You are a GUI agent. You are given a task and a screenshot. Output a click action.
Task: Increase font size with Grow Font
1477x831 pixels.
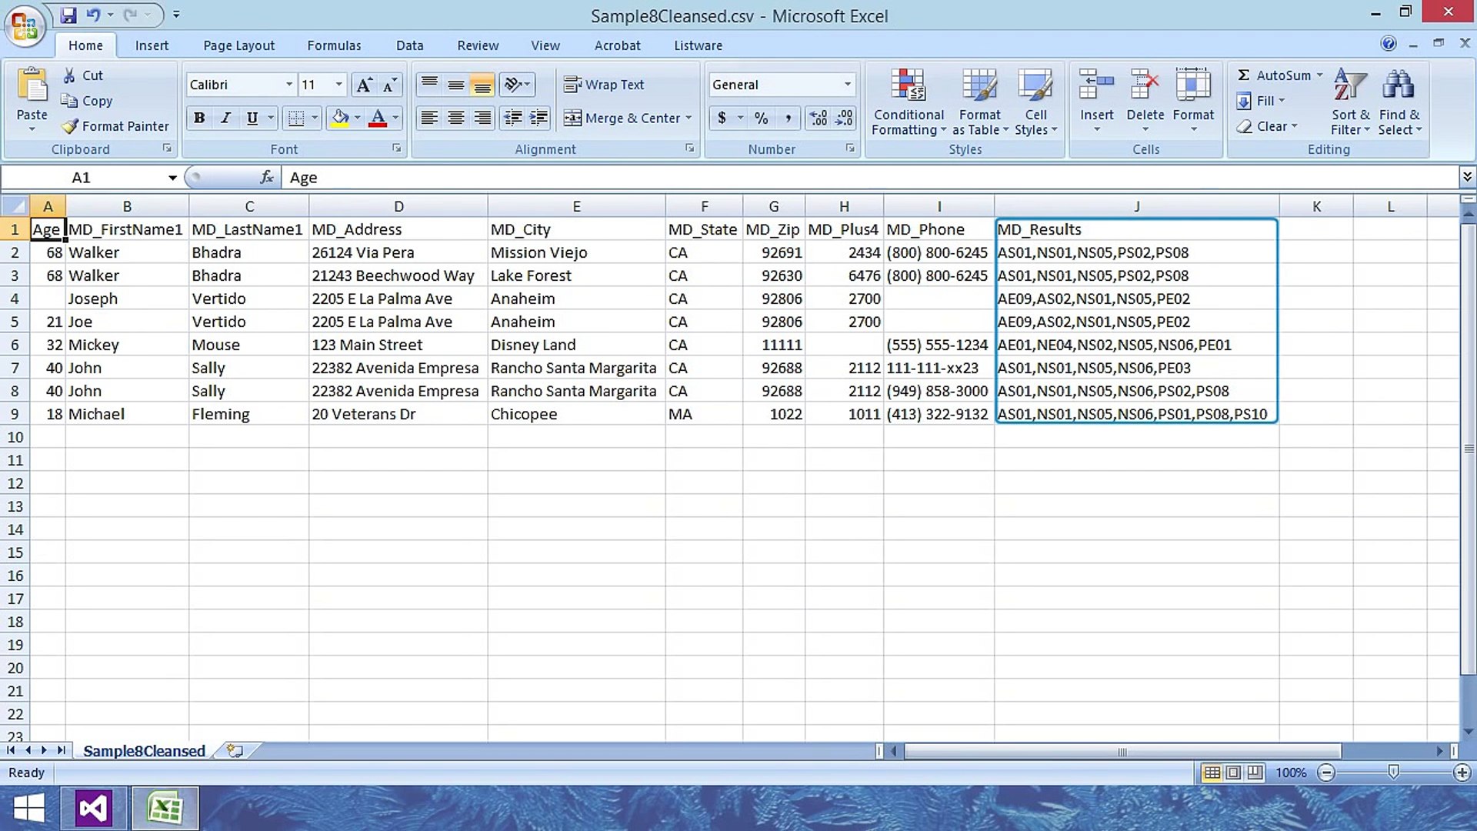pyautogui.click(x=364, y=85)
